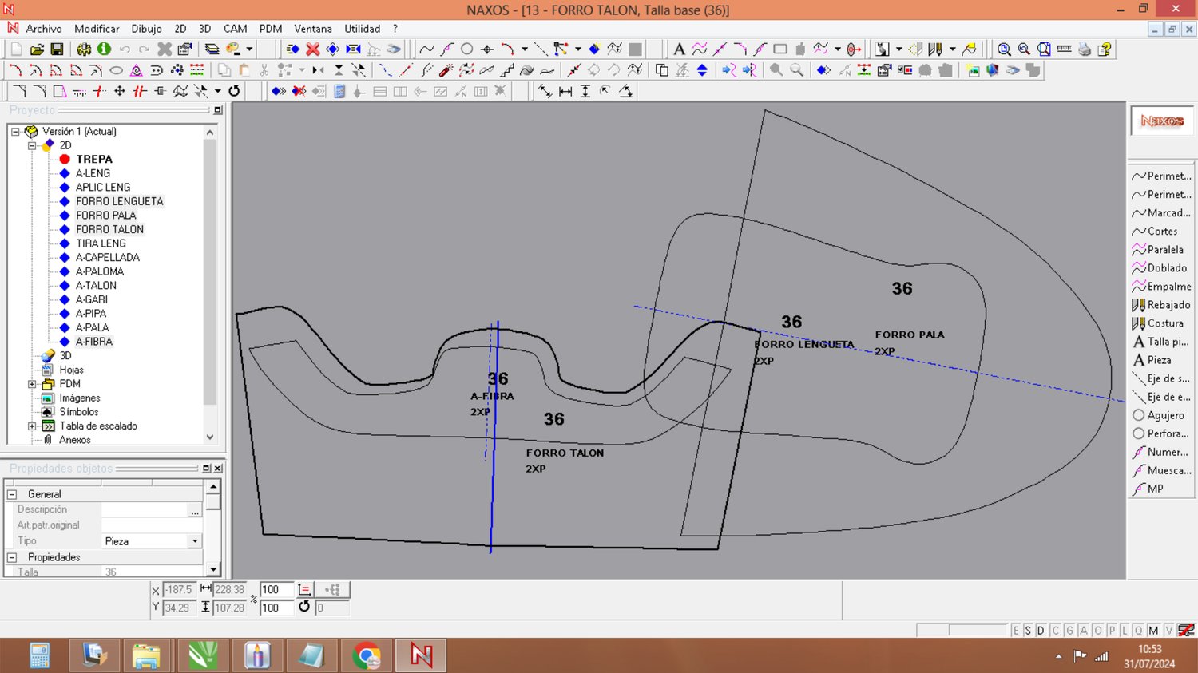1198x673 pixels.
Task: Toggle the G status bar indicator
Action: point(1069,631)
